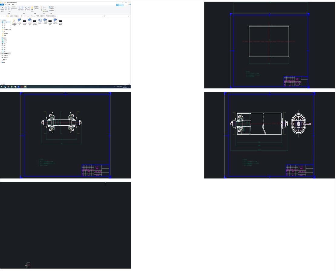Click the Copy icon in the ribbon
Viewport: 336px width, 271px height.
[x=6, y=8]
